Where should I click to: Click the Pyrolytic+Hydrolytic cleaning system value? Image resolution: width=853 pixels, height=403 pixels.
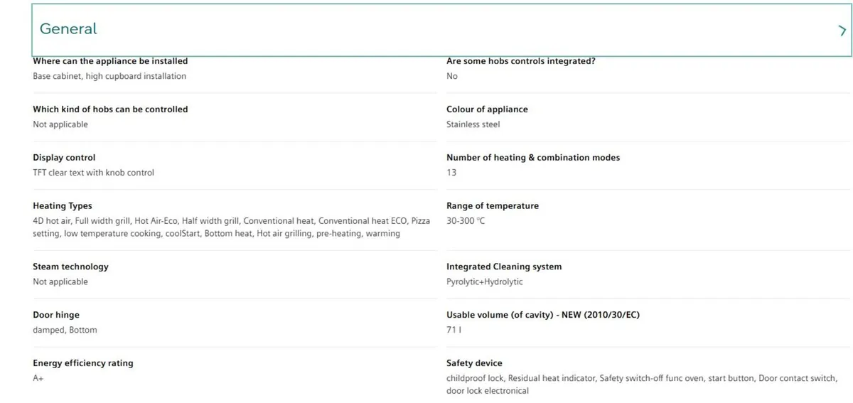pos(484,281)
